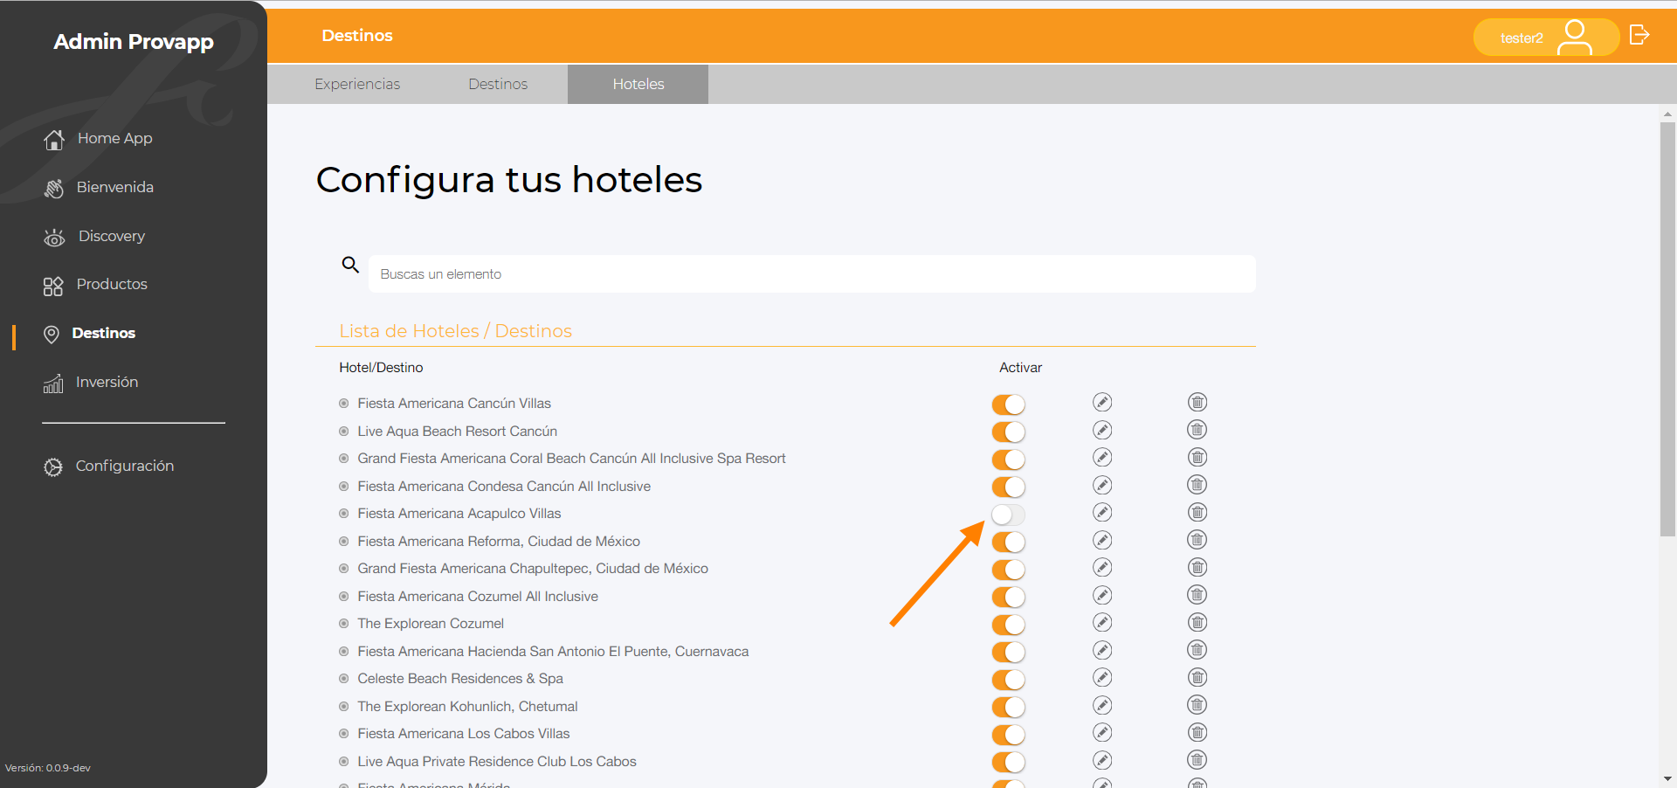Turn off The Explorean Cozumel toggle
The image size is (1677, 788).
point(1008,625)
